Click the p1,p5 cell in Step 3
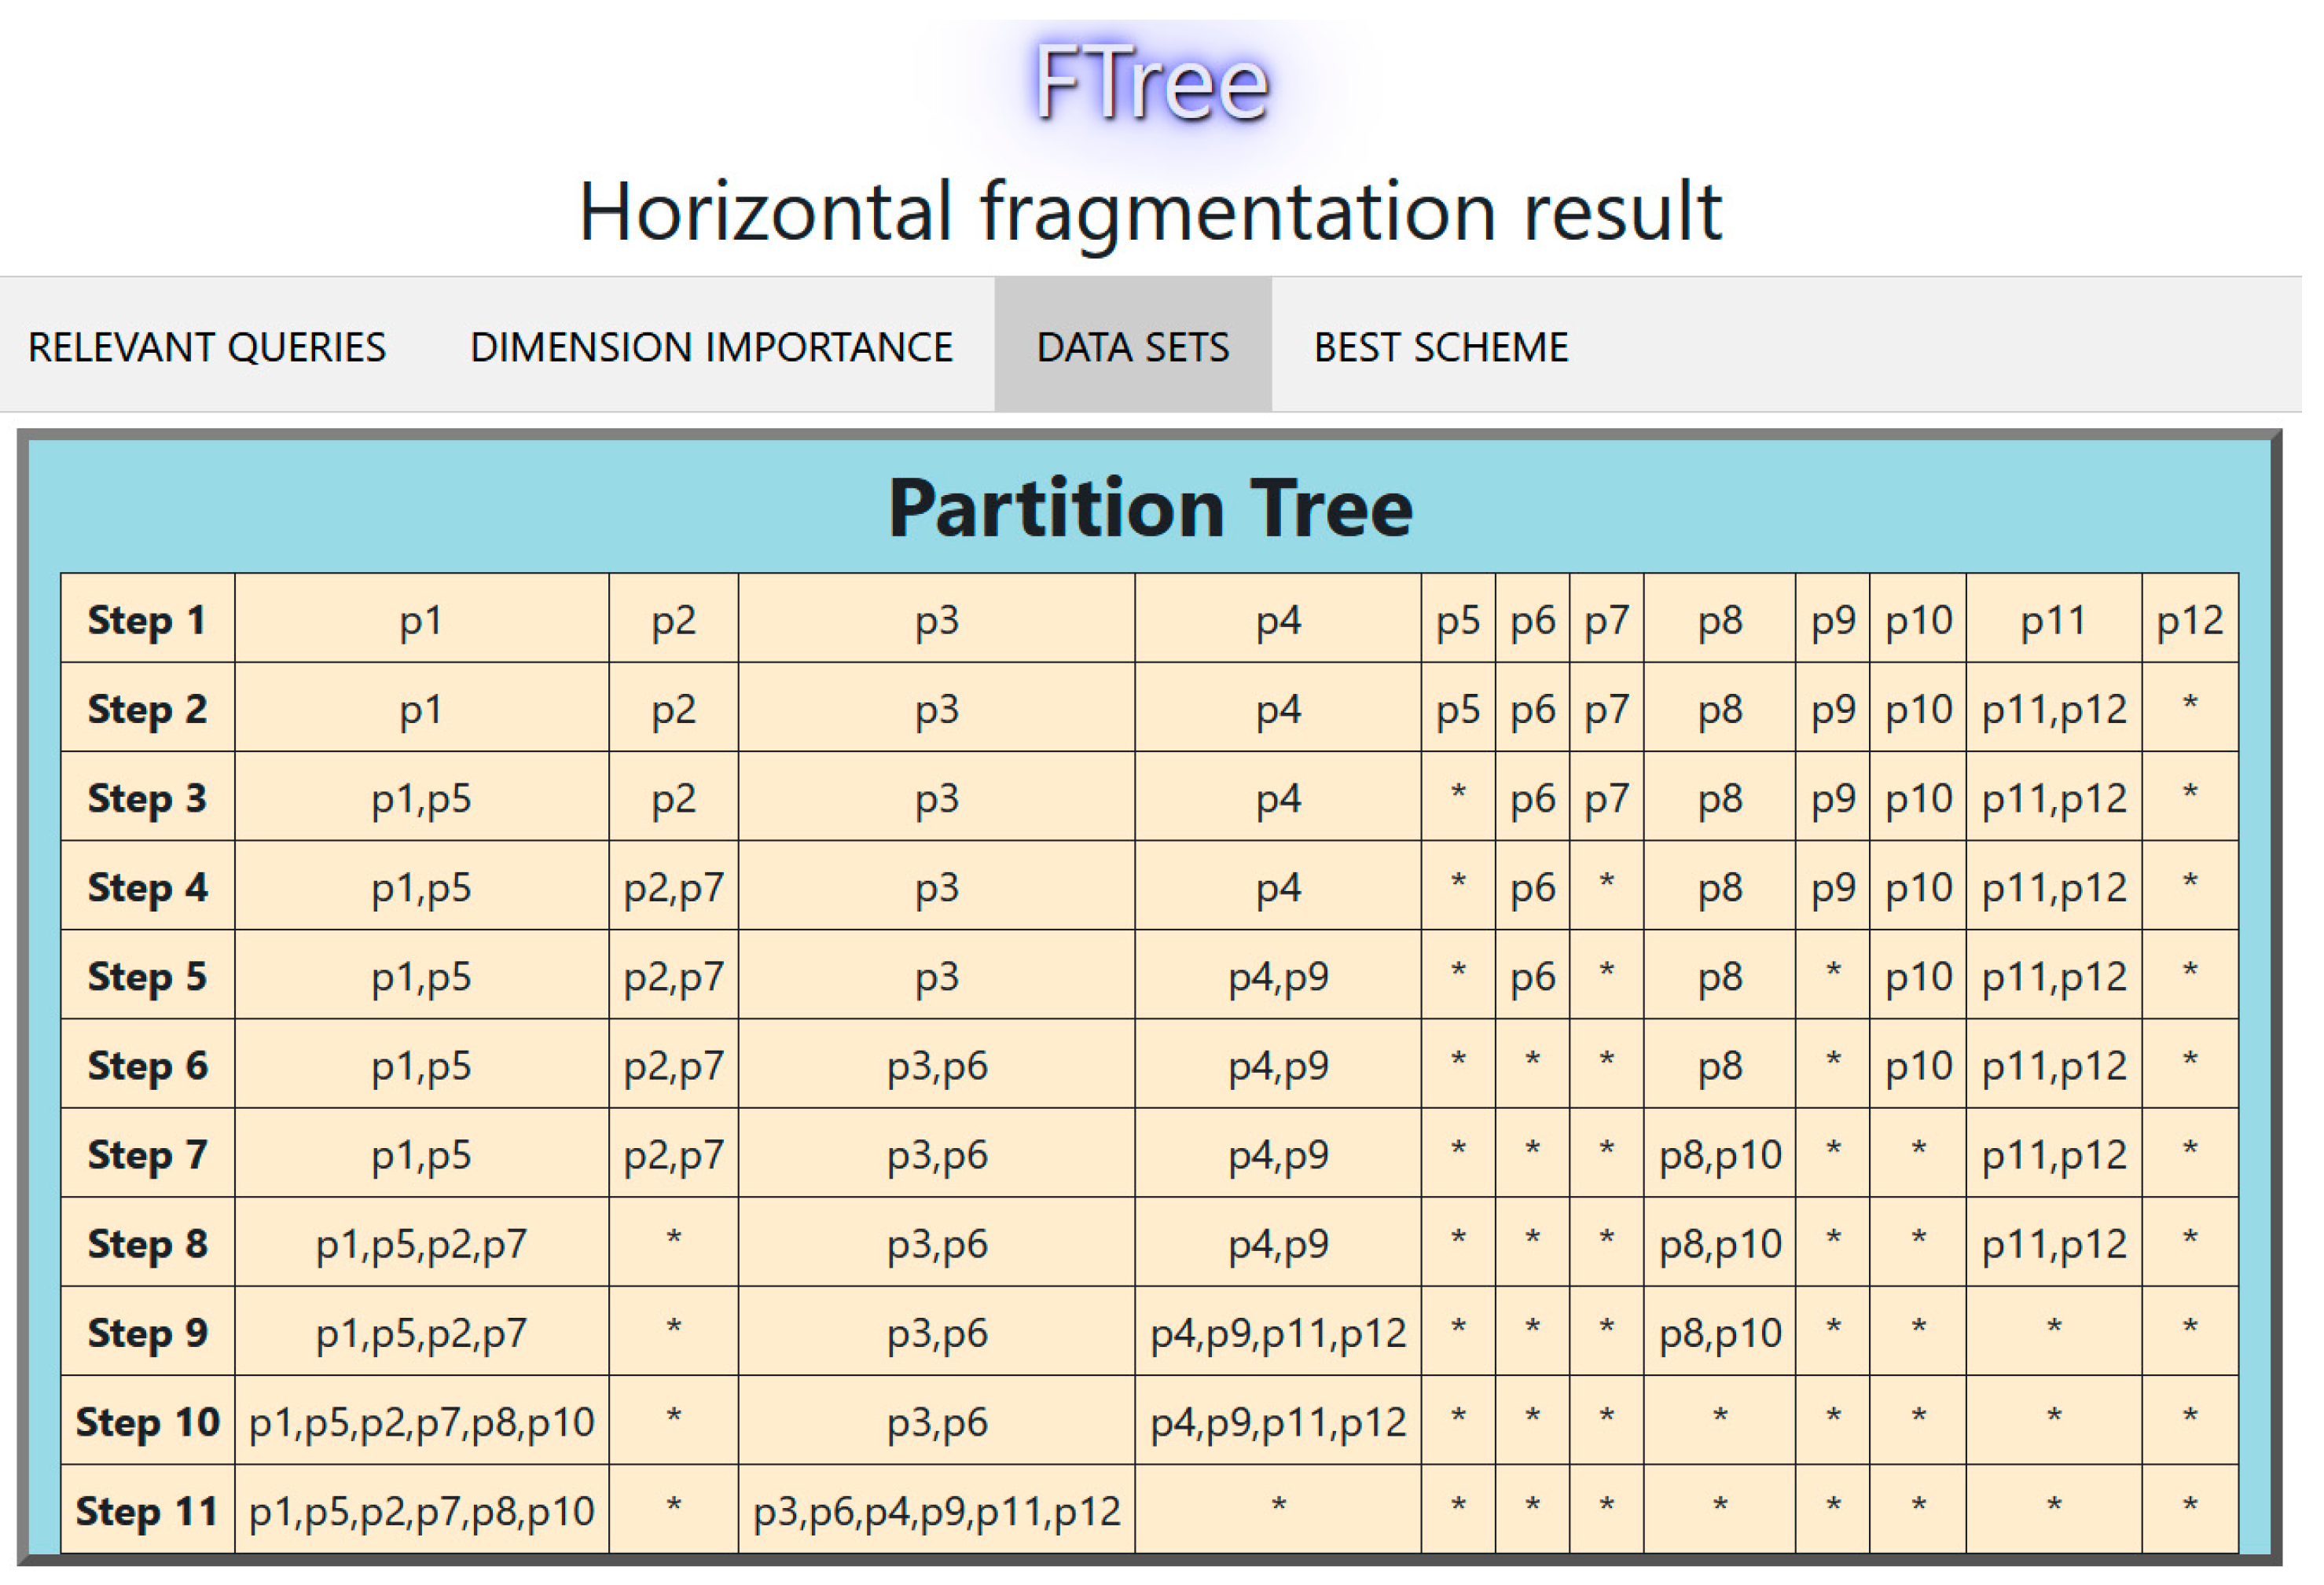Image resolution: width=2324 pixels, height=1585 pixels. tap(421, 799)
